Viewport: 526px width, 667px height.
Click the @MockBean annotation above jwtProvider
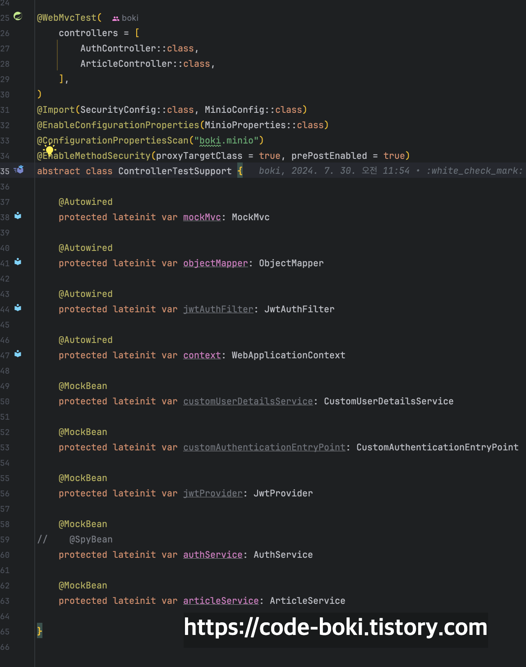83,478
